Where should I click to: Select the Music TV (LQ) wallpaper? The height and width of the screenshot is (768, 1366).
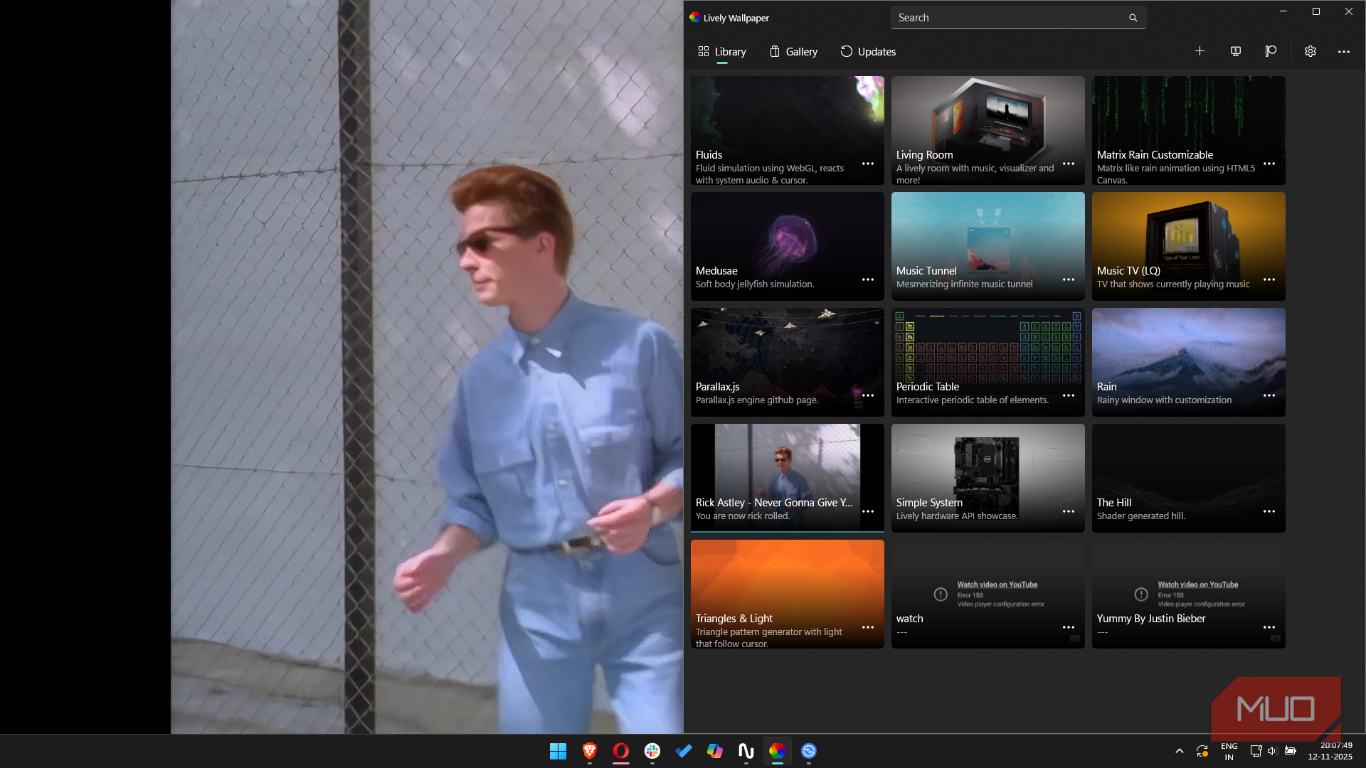[1189, 246]
